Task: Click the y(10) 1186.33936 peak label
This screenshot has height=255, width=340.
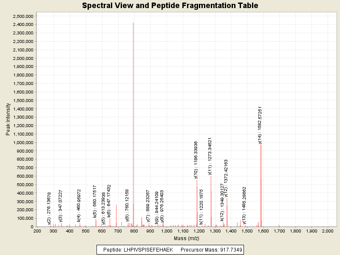Action: (x=196, y=160)
